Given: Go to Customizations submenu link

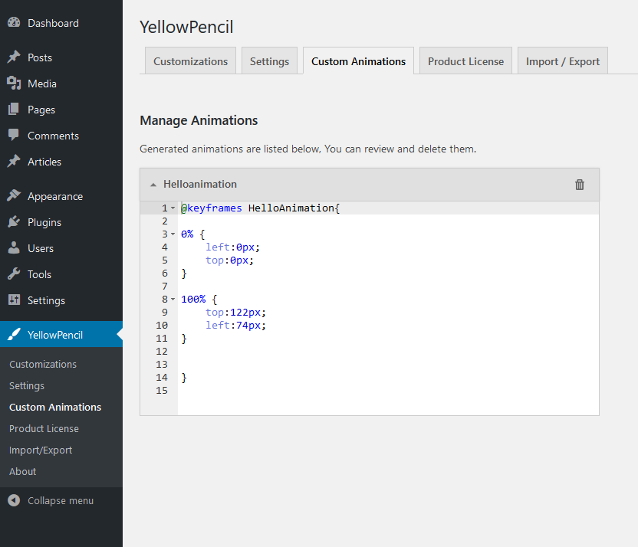Looking at the screenshot, I should point(43,364).
